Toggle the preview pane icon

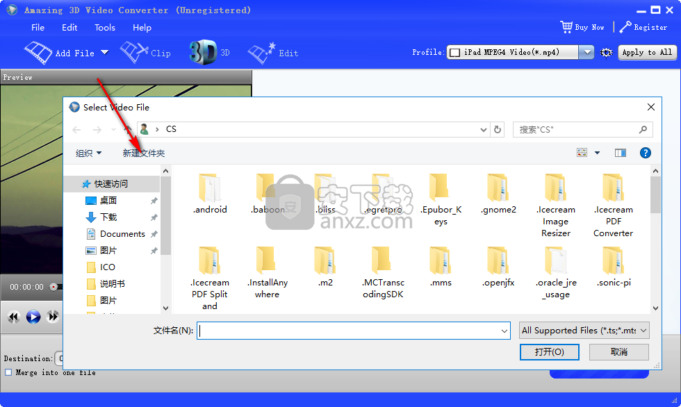click(620, 153)
